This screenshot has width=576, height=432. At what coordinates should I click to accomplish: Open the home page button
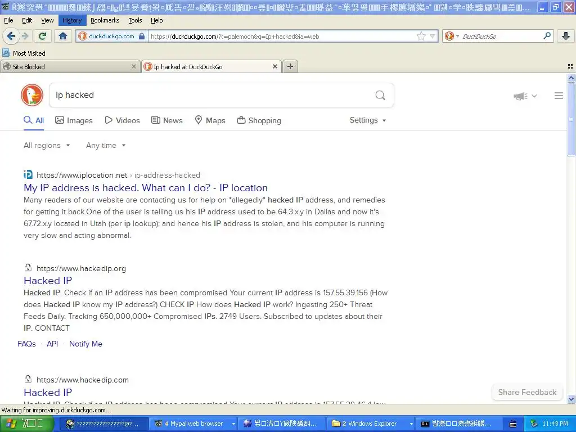point(63,36)
